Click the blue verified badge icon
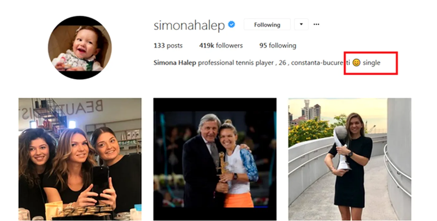437x221 pixels. point(232,25)
